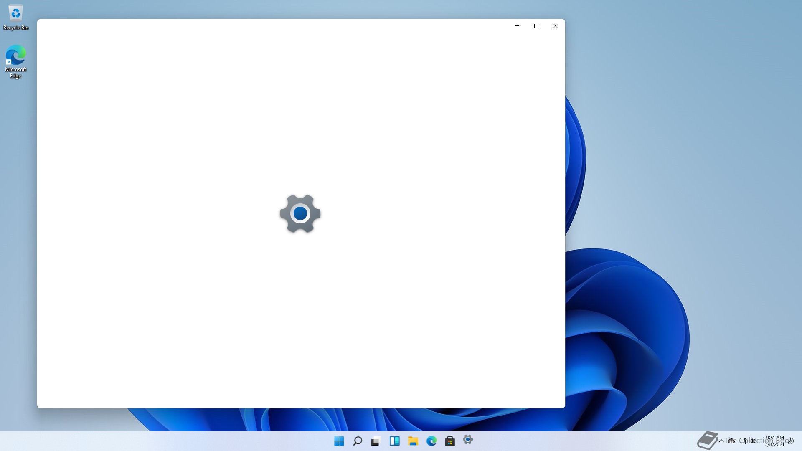Show hidden icons in the system tray
This screenshot has height=451, width=802.
(x=721, y=441)
